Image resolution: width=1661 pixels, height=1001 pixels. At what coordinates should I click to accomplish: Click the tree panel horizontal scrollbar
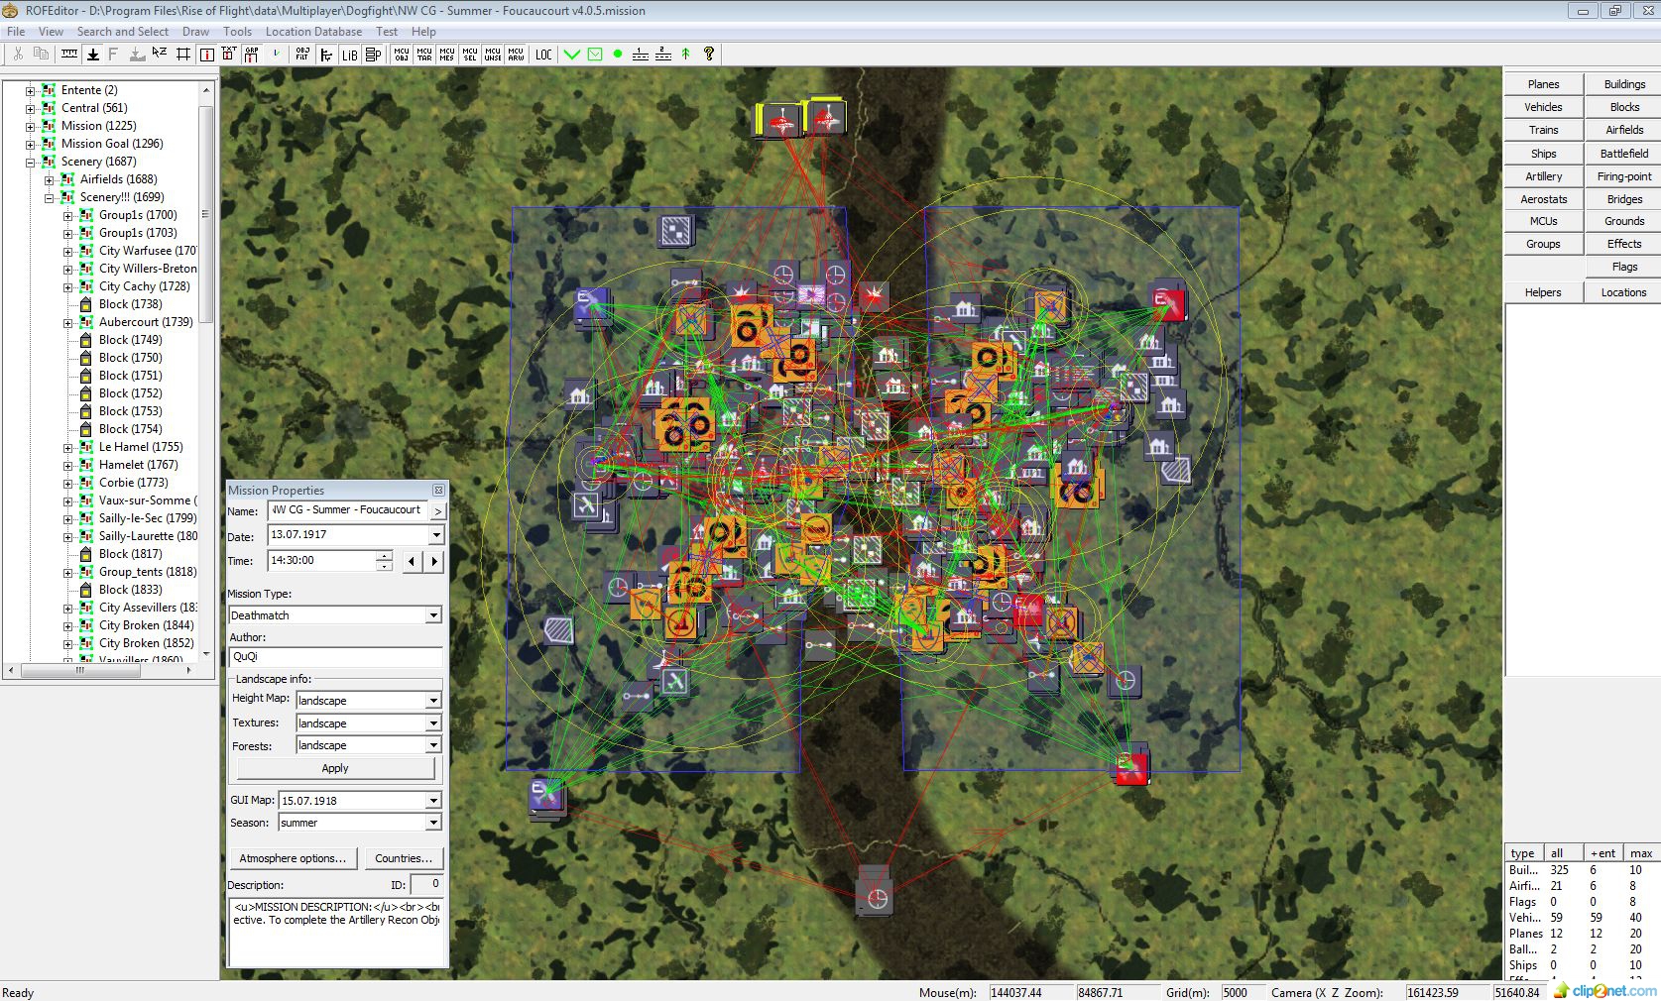click(100, 670)
